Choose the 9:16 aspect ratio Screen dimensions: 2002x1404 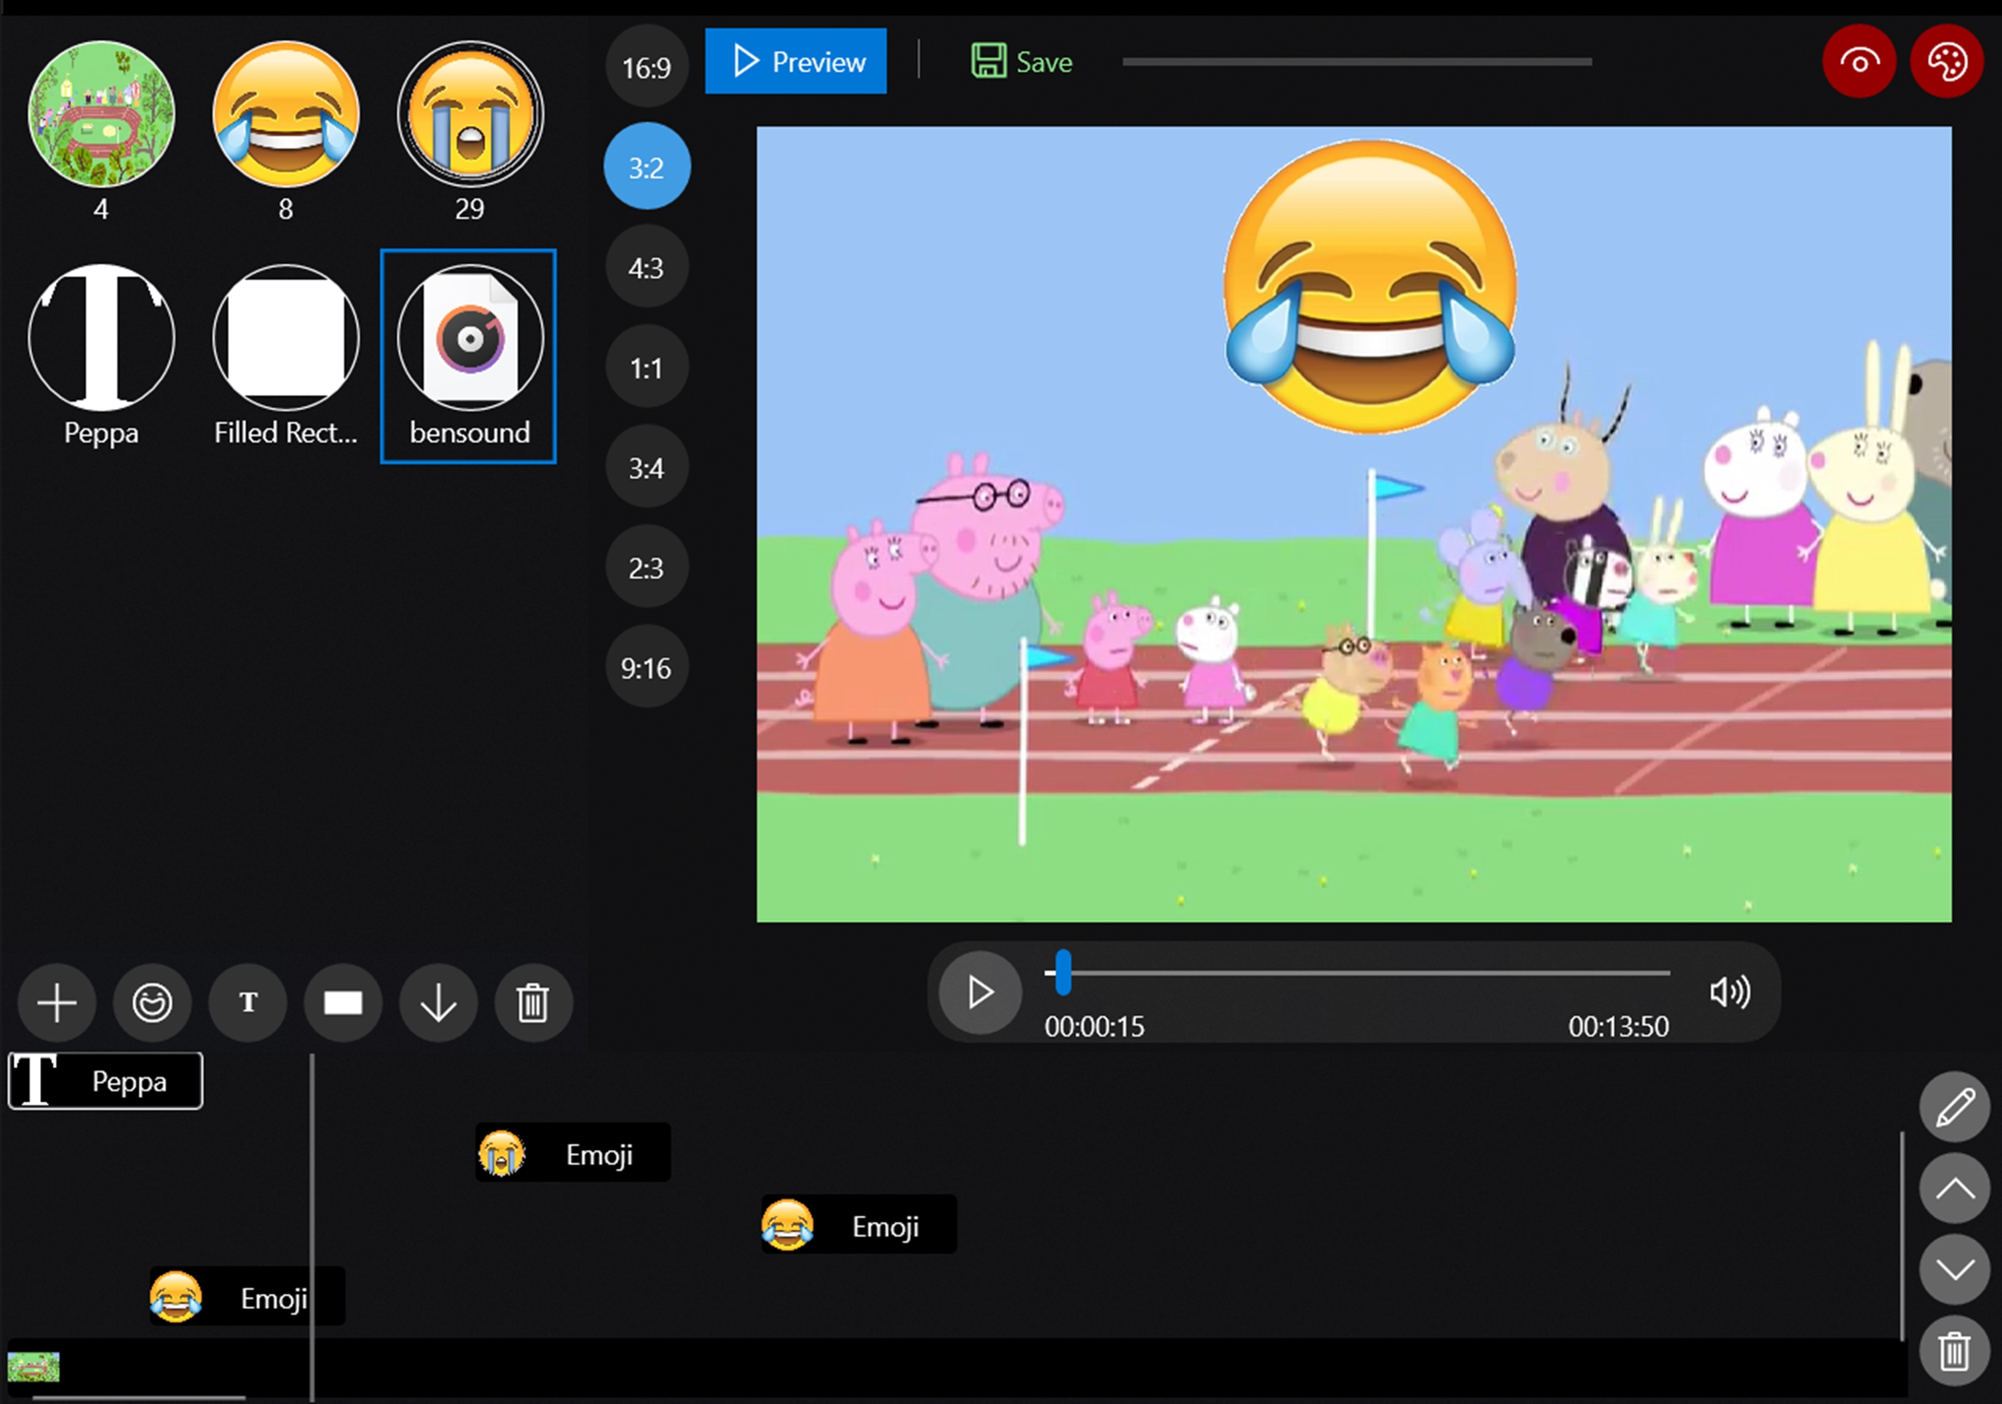pyautogui.click(x=646, y=668)
